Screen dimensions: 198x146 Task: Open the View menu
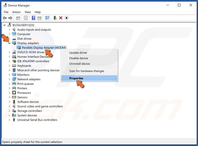(x=28, y=12)
